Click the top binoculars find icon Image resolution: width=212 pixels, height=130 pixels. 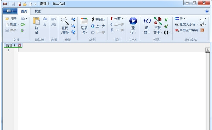pos(73,19)
